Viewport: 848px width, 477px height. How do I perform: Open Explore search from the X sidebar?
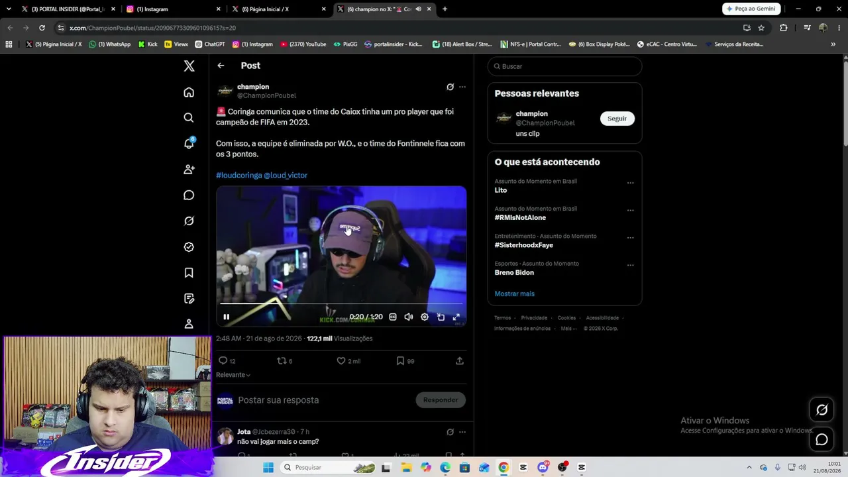189,118
